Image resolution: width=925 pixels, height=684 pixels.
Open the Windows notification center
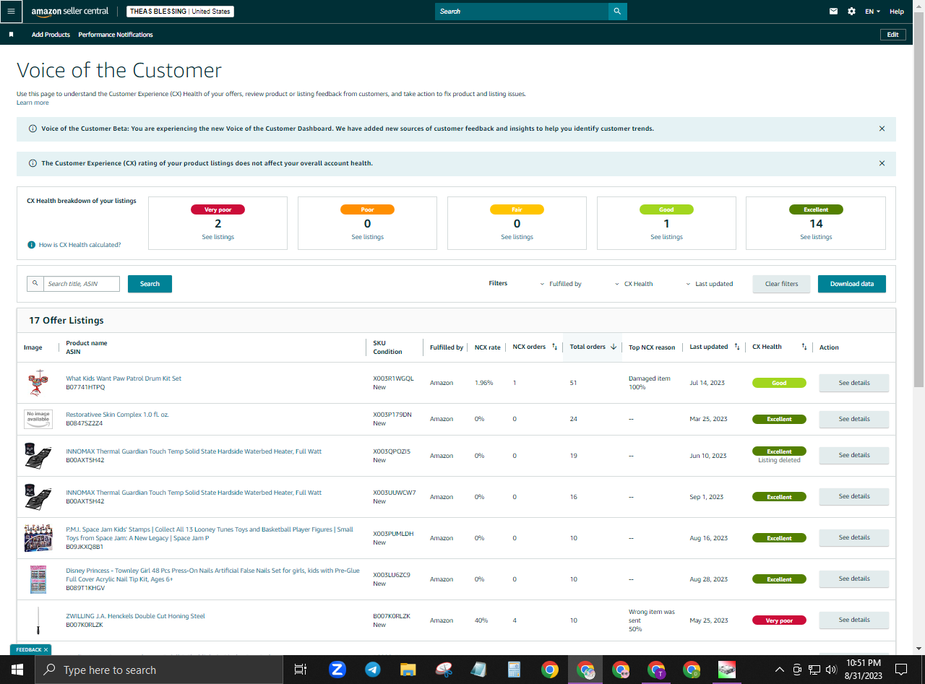pos(901,670)
